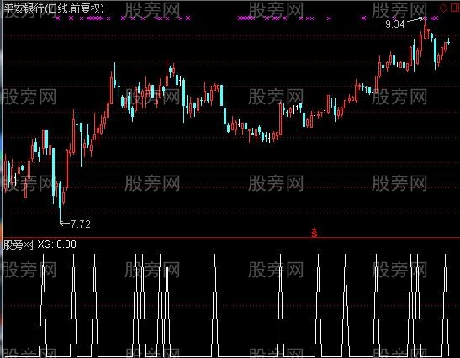This screenshot has height=358, width=460.
Task: Click the red square icon at top right
Action: click(454, 8)
